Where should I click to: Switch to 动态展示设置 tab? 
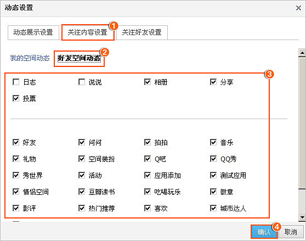[33, 32]
